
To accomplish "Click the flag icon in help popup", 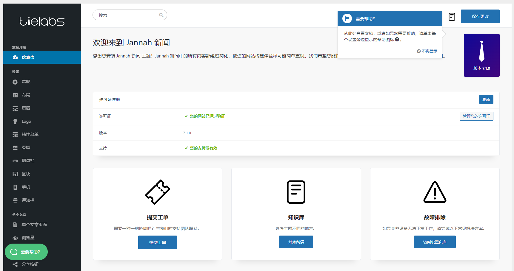I will tap(347, 18).
